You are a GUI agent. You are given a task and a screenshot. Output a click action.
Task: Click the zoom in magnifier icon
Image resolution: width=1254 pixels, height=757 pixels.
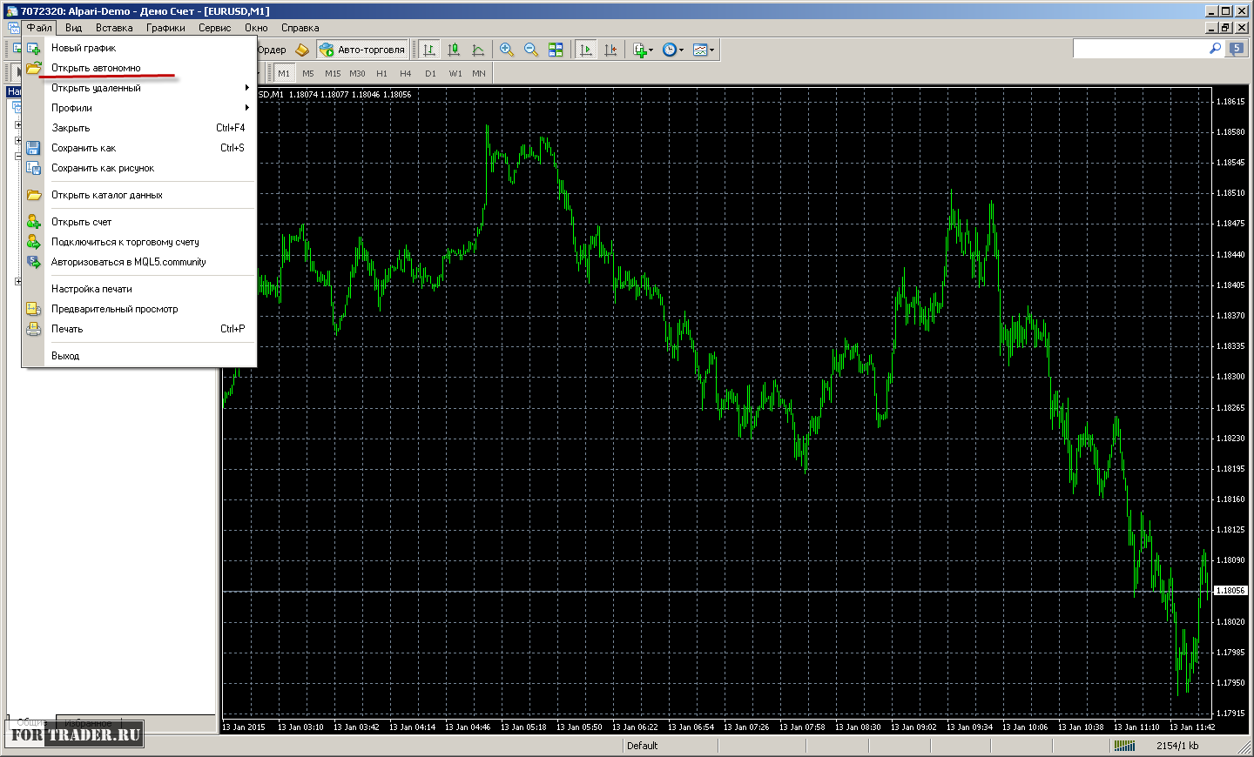507,50
